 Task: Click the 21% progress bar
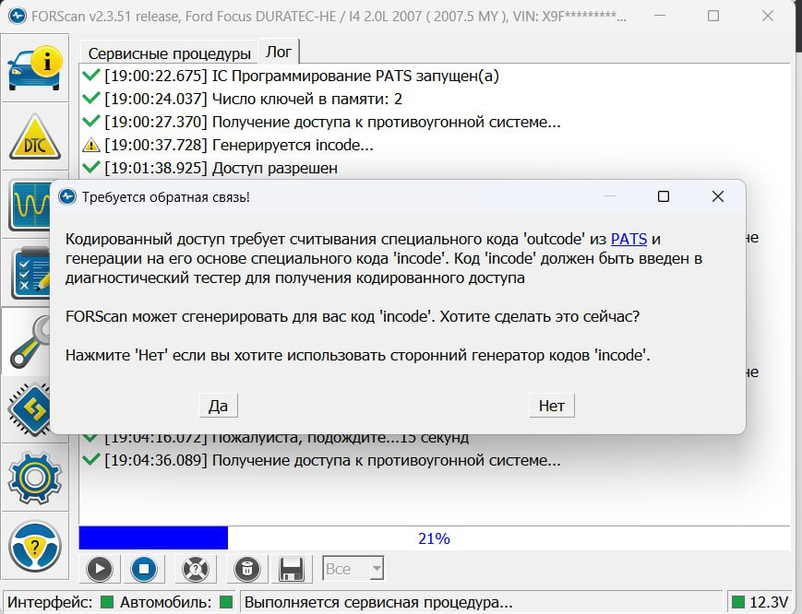coord(435,537)
